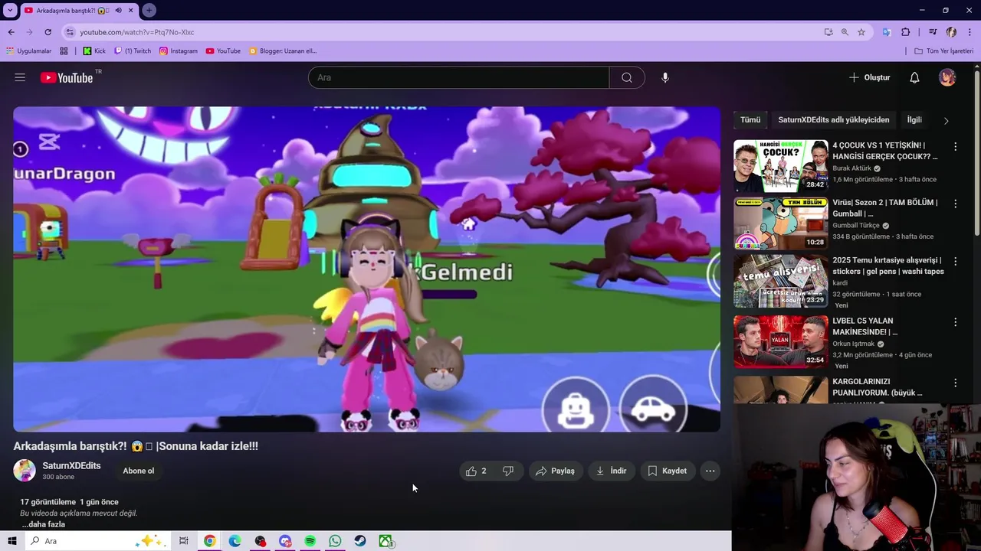Click the YouTube search magnifier button
981x551 pixels.
[627, 77]
